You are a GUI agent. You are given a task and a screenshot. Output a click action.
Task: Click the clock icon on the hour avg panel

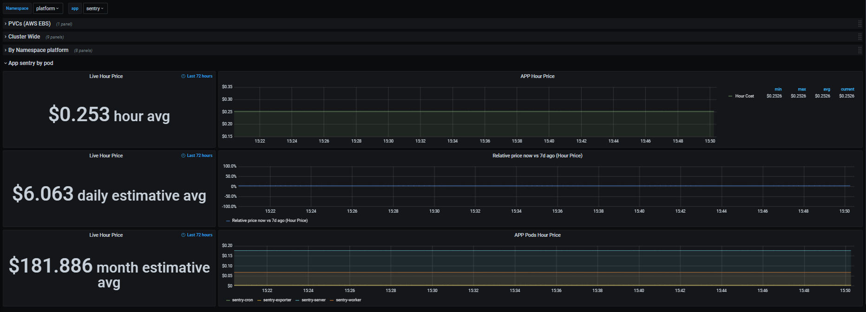[183, 76]
